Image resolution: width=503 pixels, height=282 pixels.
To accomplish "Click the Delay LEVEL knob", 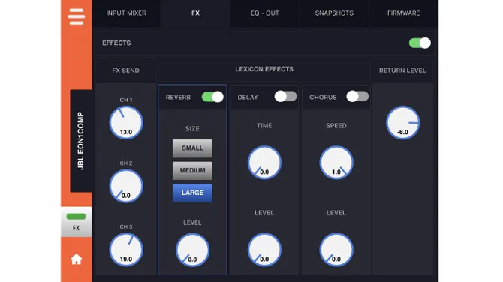I will (264, 250).
